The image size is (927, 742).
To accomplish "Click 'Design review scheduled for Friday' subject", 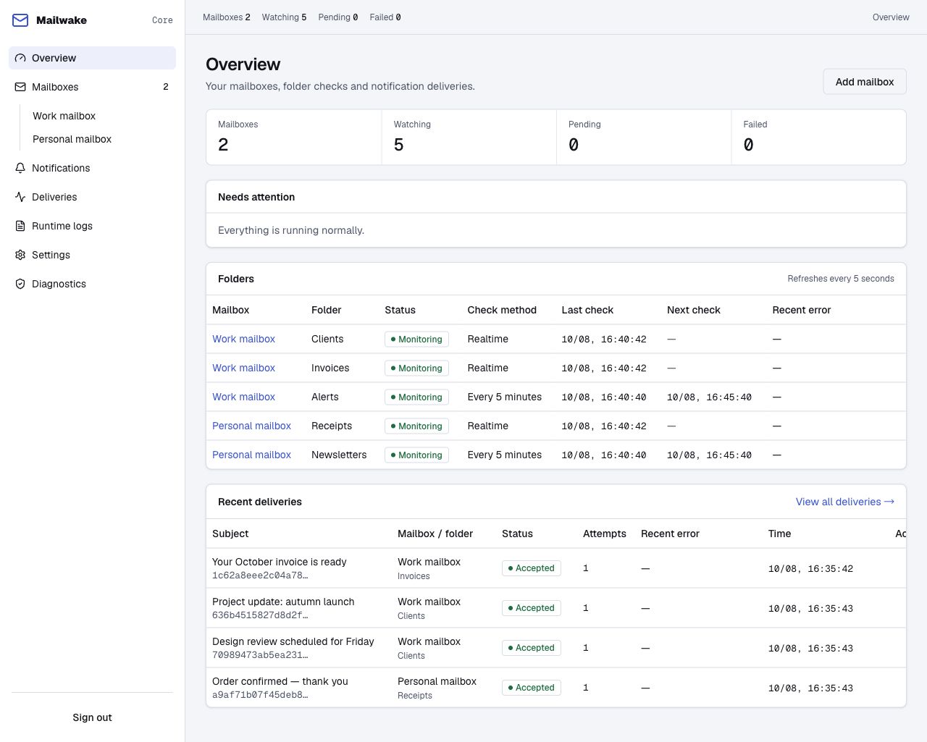I will click(x=293, y=641).
